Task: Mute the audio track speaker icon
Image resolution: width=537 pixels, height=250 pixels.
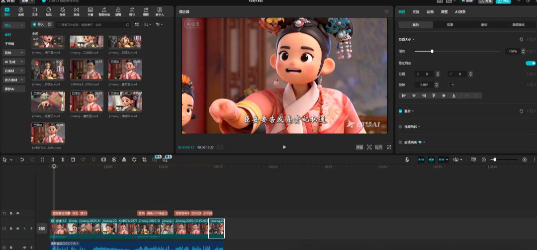Action: pos(24,247)
